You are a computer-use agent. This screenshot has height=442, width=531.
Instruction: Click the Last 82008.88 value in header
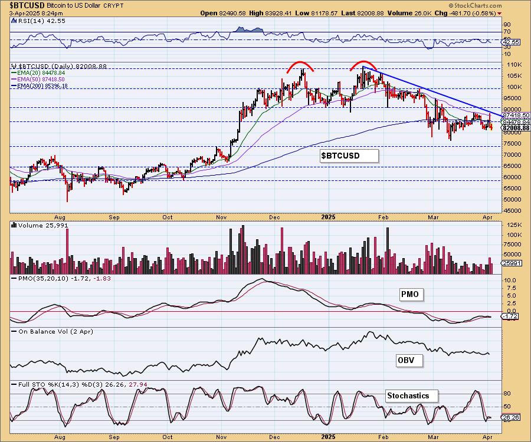362,13
